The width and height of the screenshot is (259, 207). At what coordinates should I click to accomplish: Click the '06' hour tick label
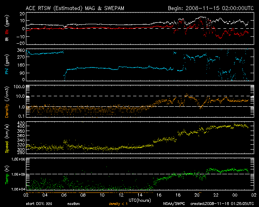click(64, 195)
